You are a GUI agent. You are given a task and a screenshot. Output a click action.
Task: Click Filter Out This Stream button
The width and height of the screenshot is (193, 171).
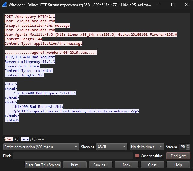pos(43,165)
